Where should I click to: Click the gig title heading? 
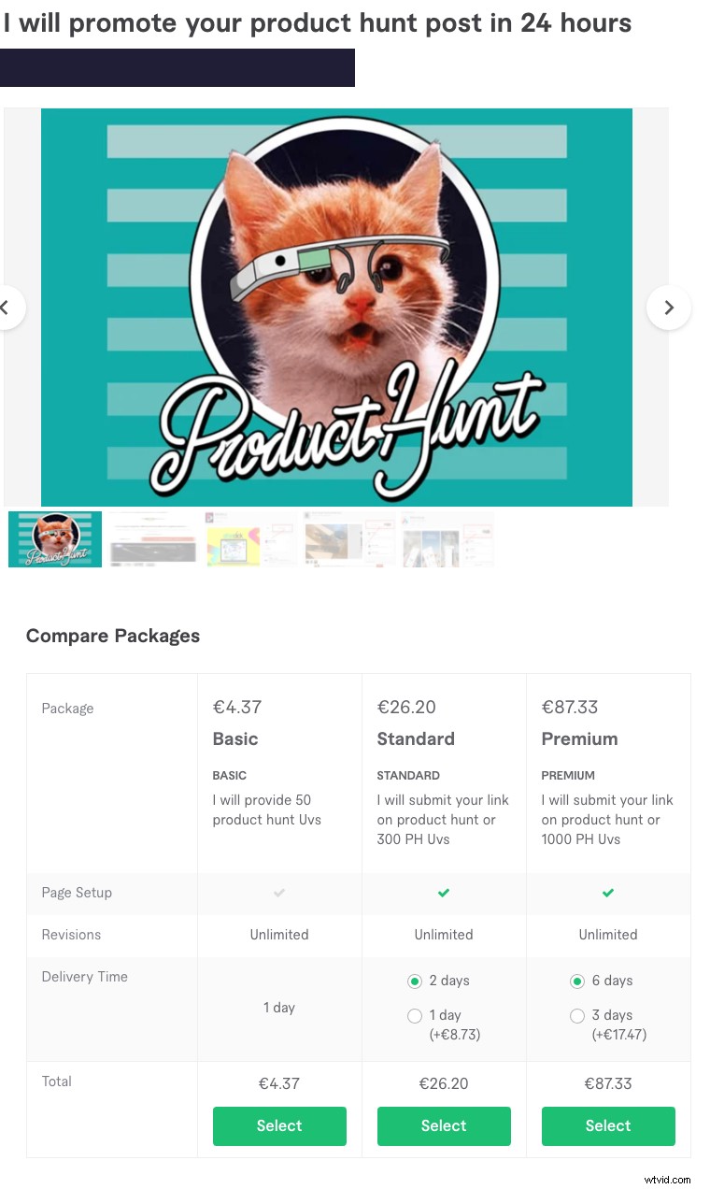tap(318, 23)
